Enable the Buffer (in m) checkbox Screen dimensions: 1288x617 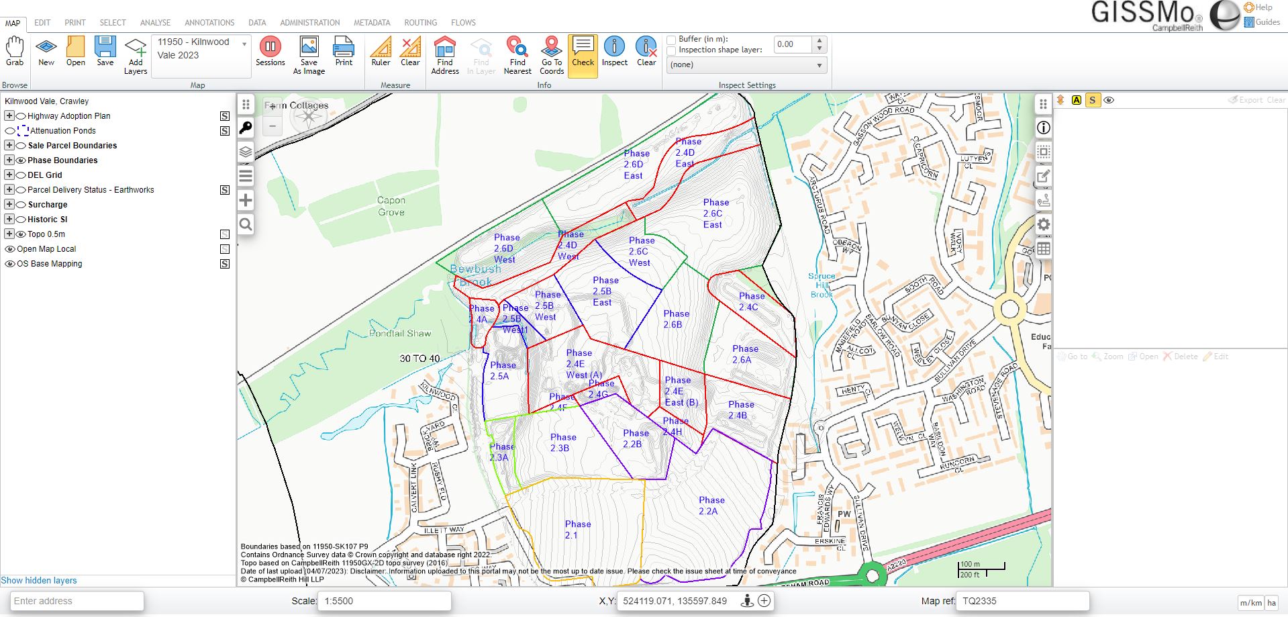click(x=671, y=40)
